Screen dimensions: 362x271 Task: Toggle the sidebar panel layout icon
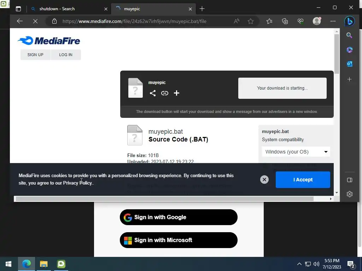click(350, 180)
